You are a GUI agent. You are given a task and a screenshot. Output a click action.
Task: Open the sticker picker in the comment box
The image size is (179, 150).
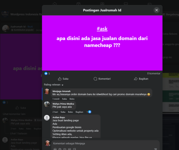(x=74, y=149)
